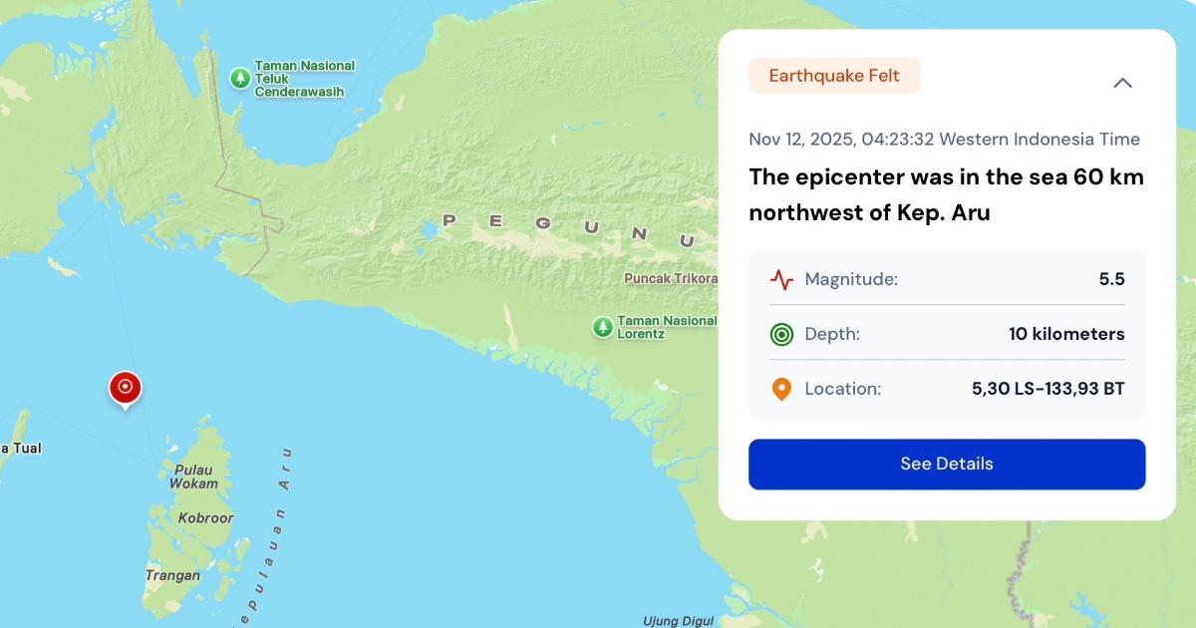Screen dimensions: 1196x628
Task: Open Taman Nasional Teluk Cenderawasih park icon
Action: click(238, 78)
